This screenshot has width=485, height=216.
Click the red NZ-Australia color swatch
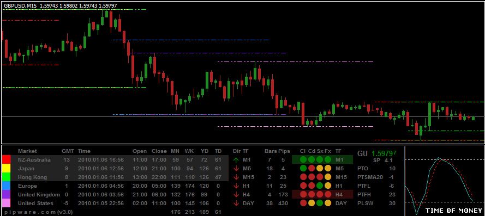click(x=6, y=160)
